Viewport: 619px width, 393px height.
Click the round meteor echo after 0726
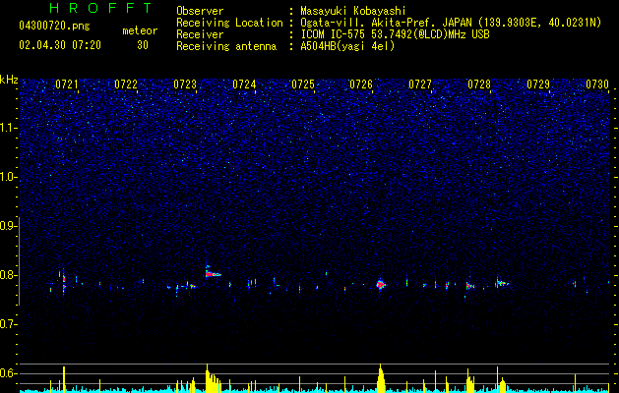(381, 284)
